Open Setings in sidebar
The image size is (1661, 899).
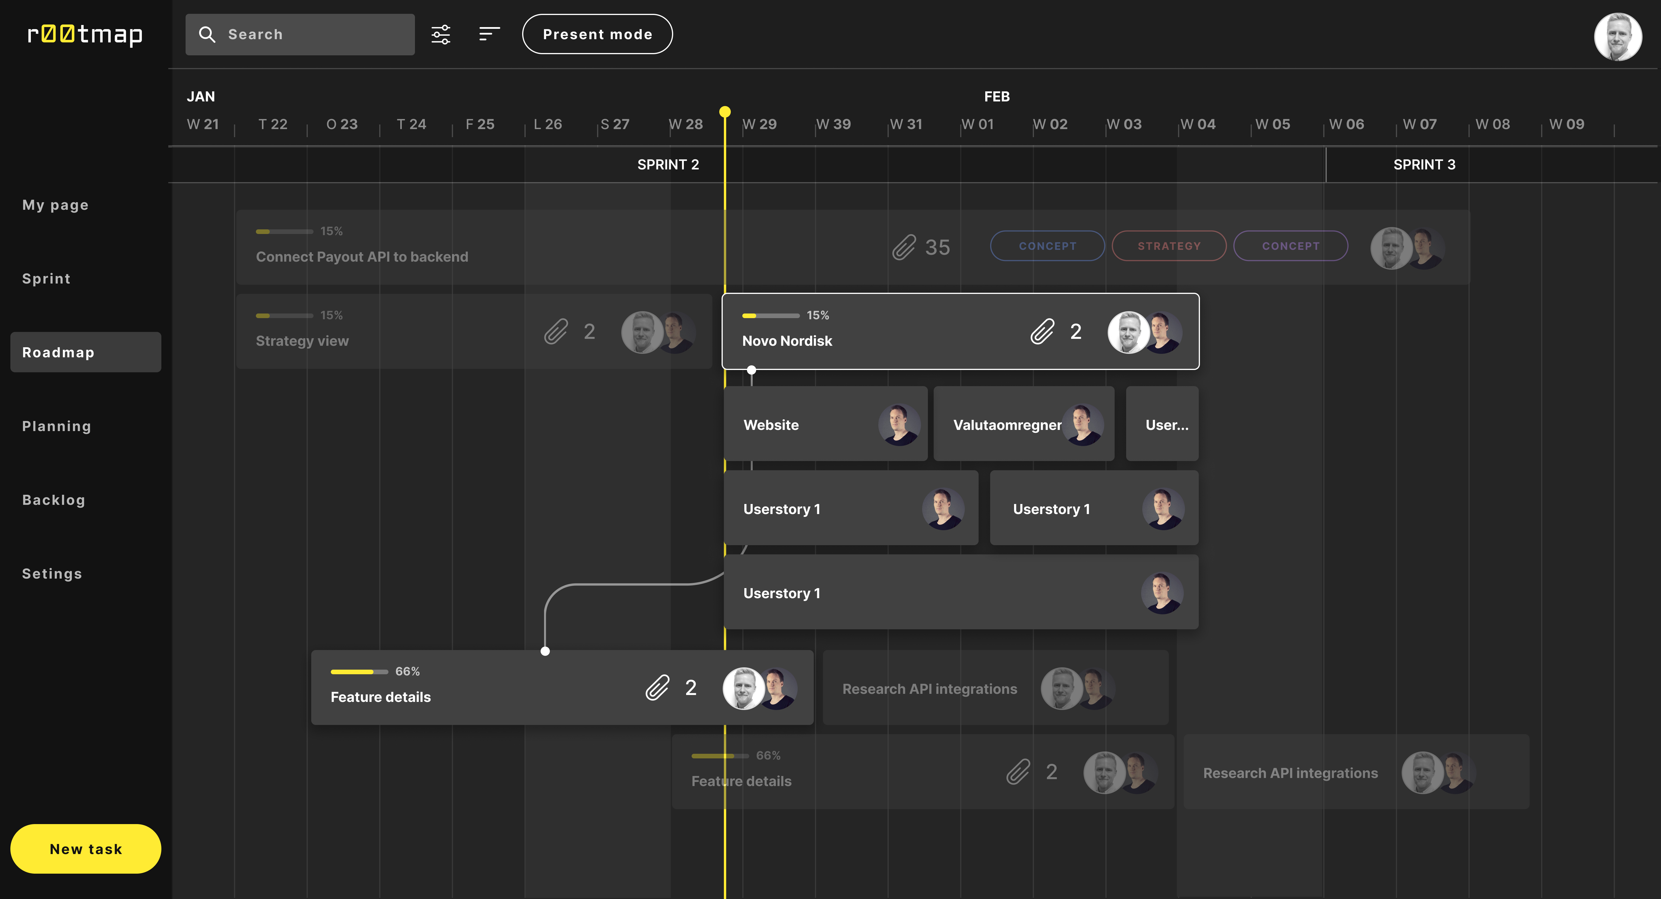(x=52, y=574)
